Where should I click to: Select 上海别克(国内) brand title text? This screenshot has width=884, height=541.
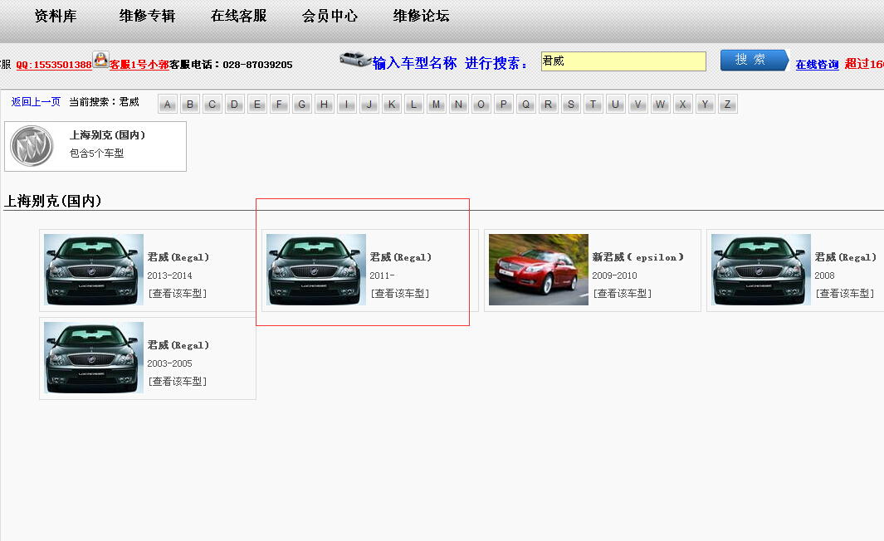click(107, 135)
